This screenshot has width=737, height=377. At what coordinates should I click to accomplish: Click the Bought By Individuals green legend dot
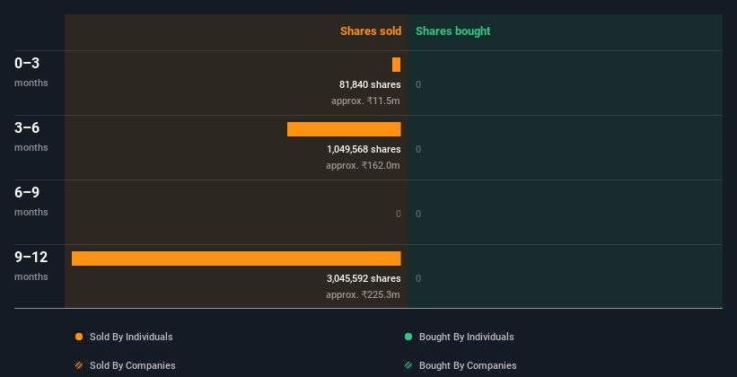tap(408, 337)
